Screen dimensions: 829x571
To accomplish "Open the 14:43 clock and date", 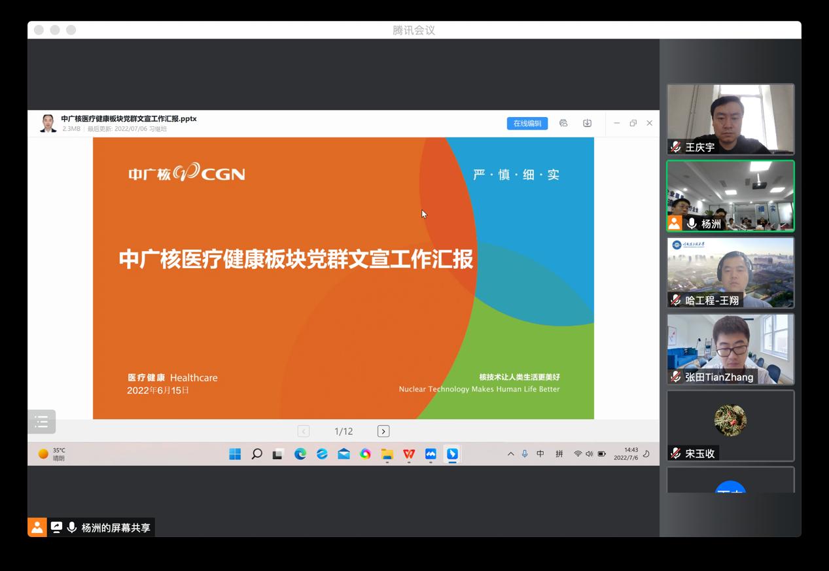I will (x=626, y=454).
